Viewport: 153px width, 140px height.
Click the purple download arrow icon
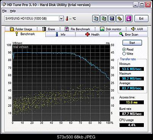tap(129, 19)
